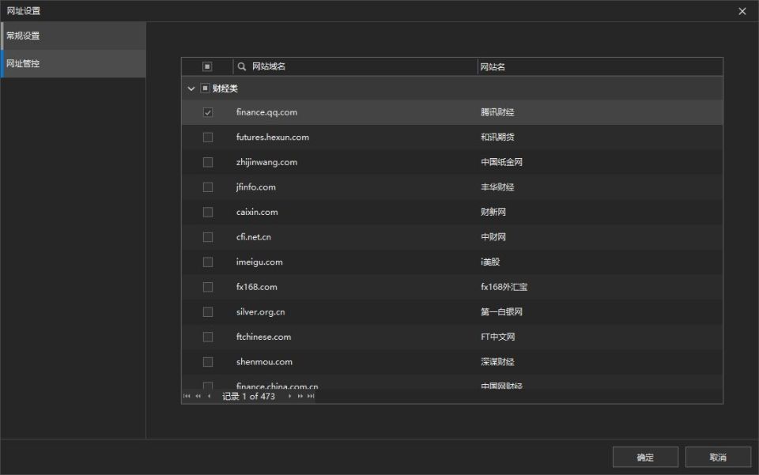Enable the fx168.com checkbox

coord(208,288)
